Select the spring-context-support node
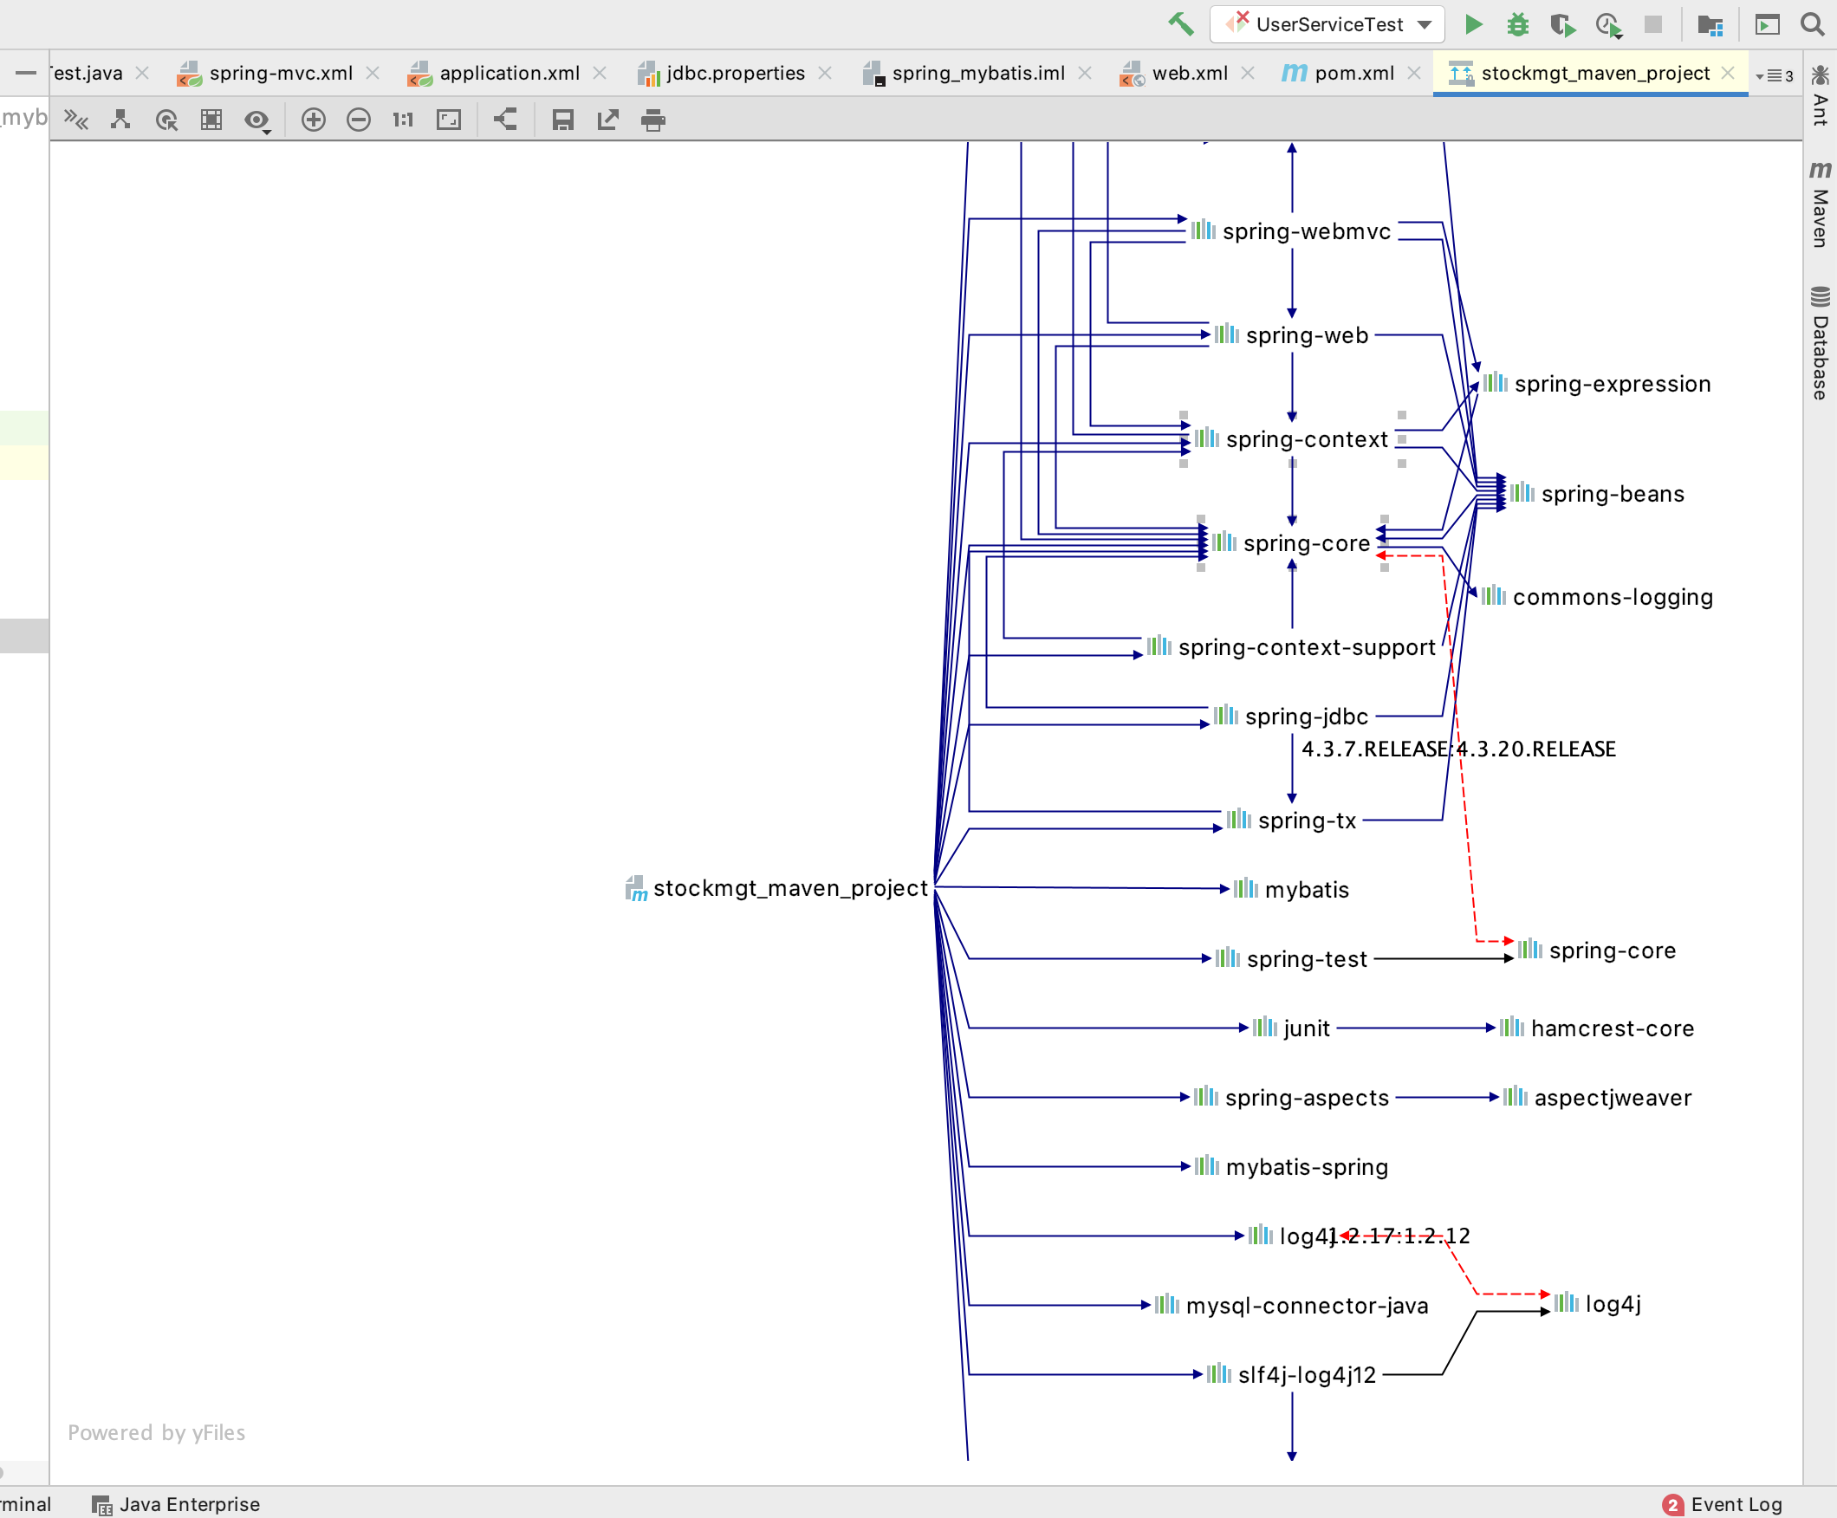 click(1291, 647)
